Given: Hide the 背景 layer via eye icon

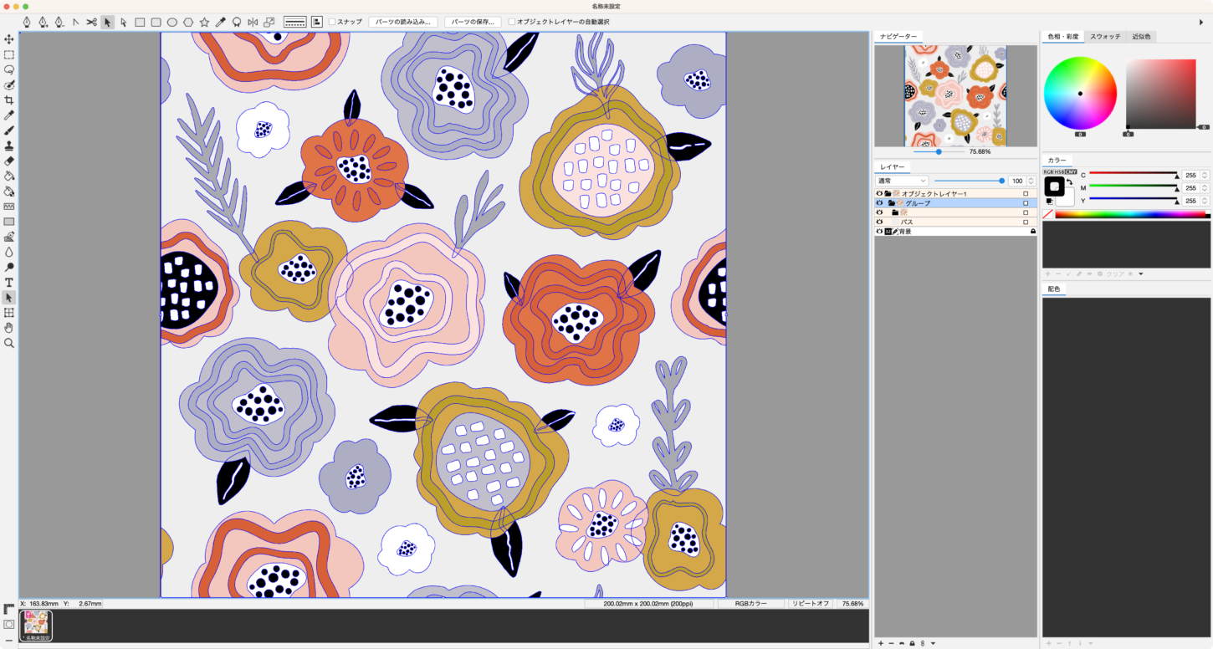Looking at the screenshot, I should pos(879,231).
